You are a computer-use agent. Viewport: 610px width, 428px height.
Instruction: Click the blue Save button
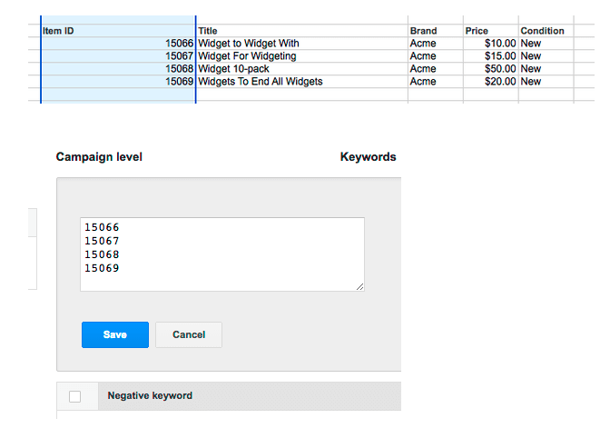[115, 334]
